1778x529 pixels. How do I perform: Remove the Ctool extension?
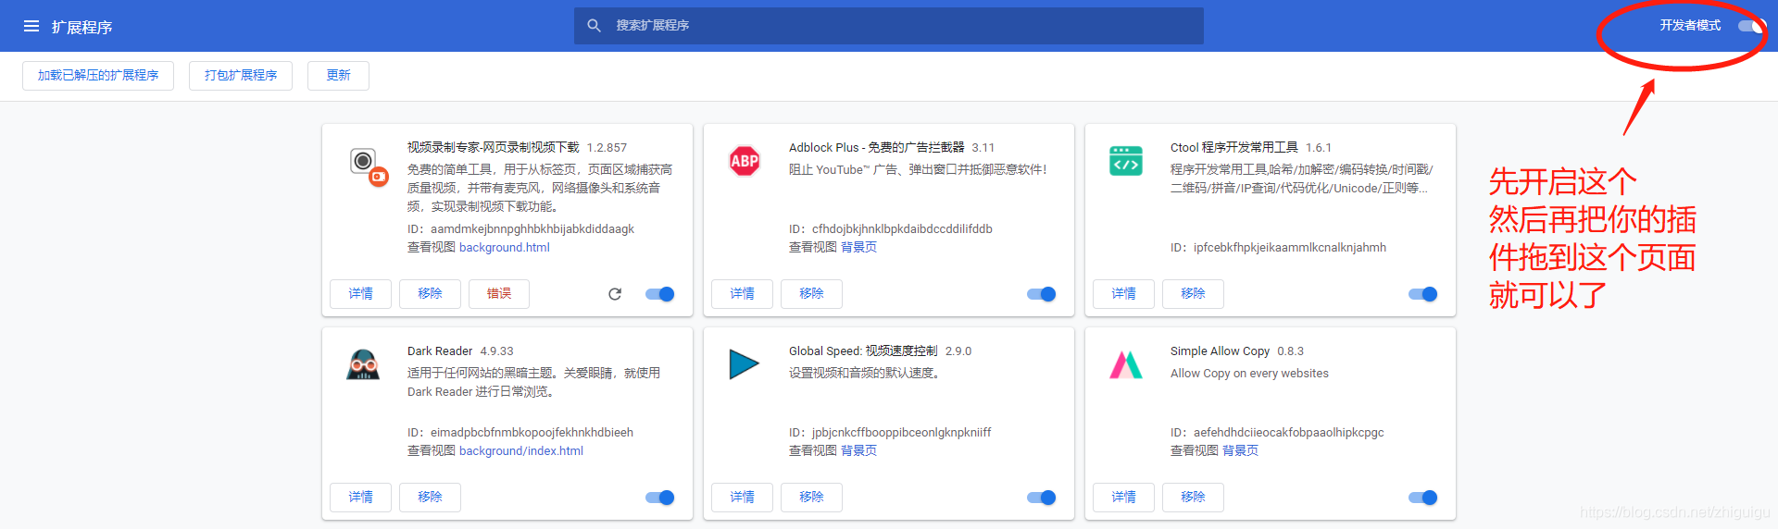click(1193, 294)
